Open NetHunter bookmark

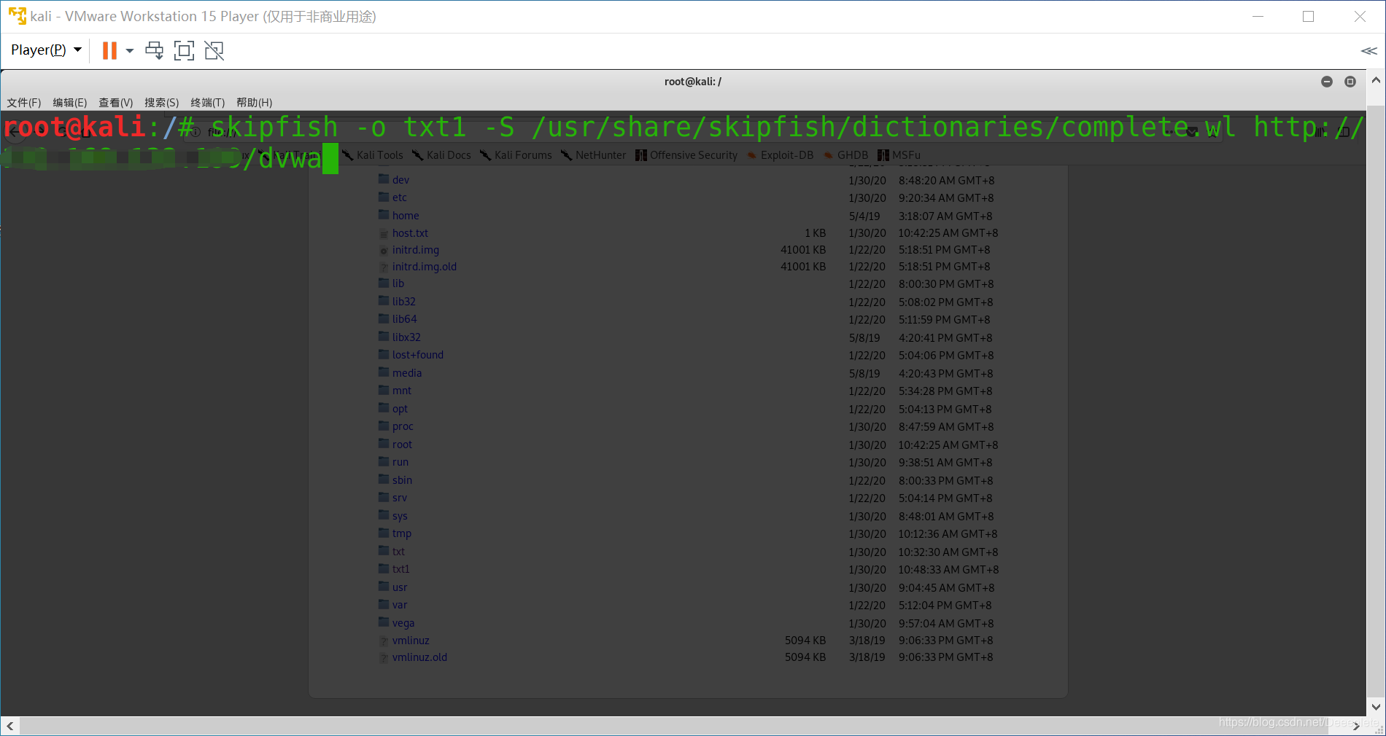tap(594, 155)
